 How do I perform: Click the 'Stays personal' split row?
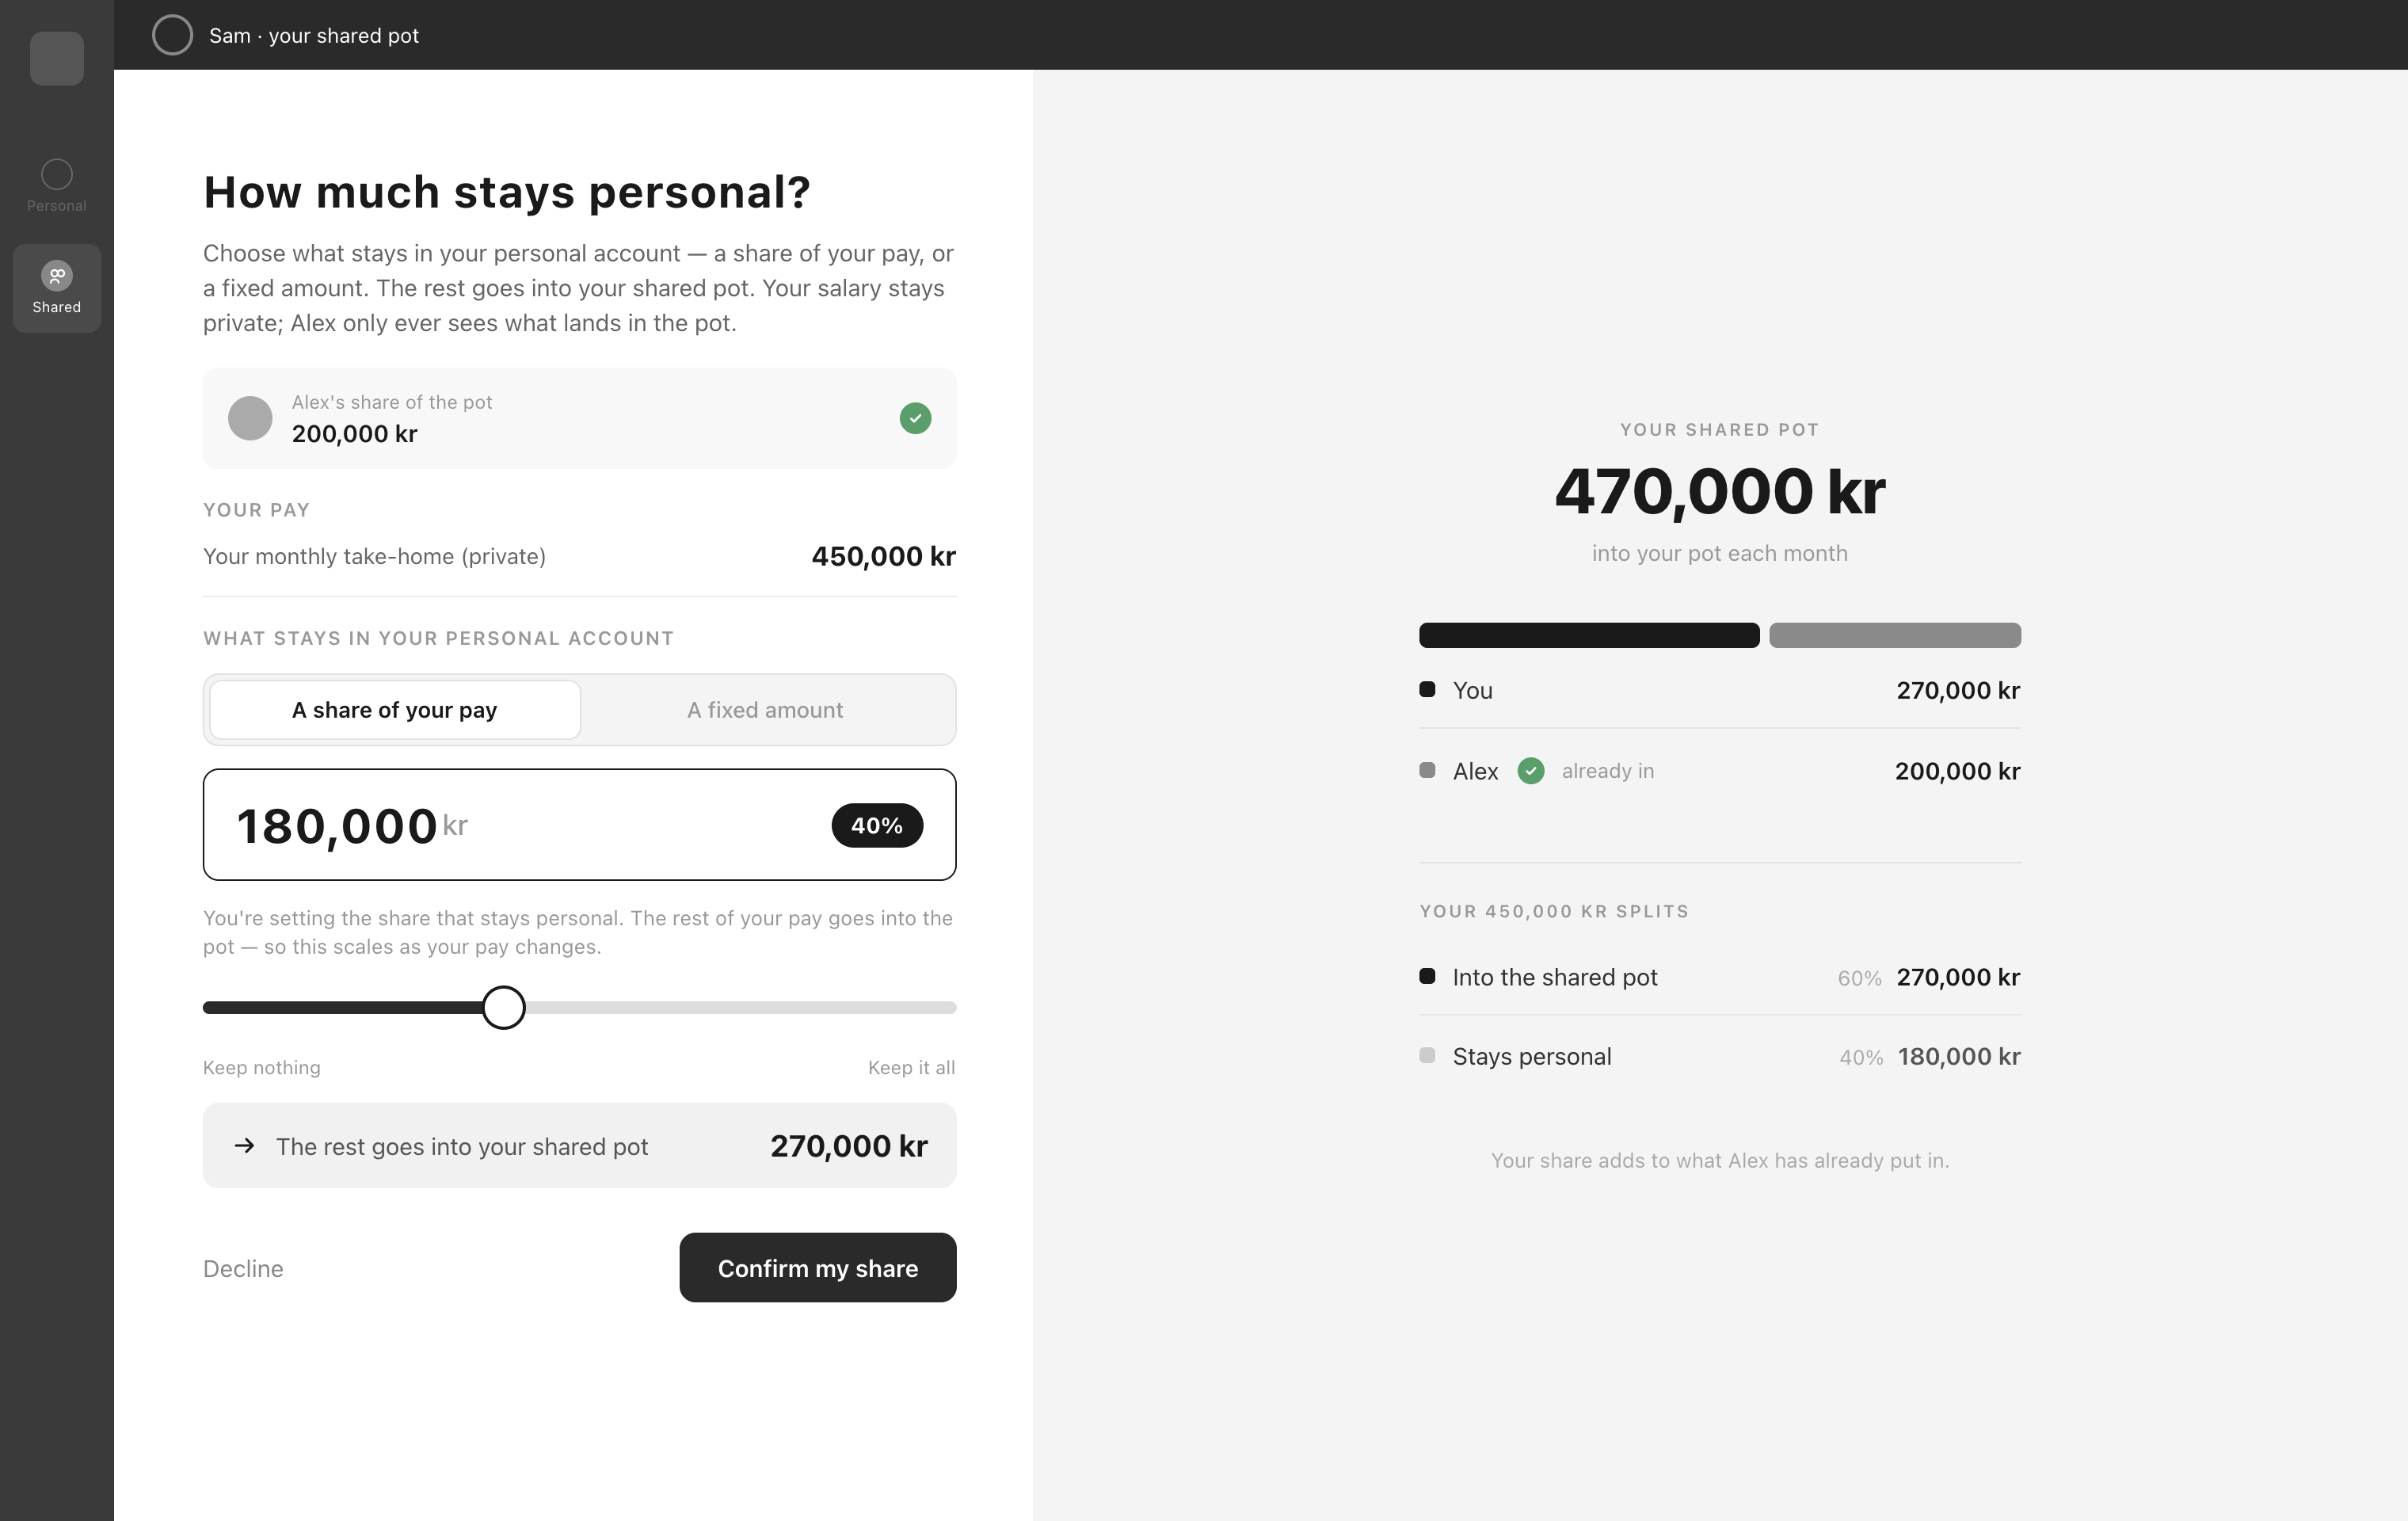(1720, 1057)
